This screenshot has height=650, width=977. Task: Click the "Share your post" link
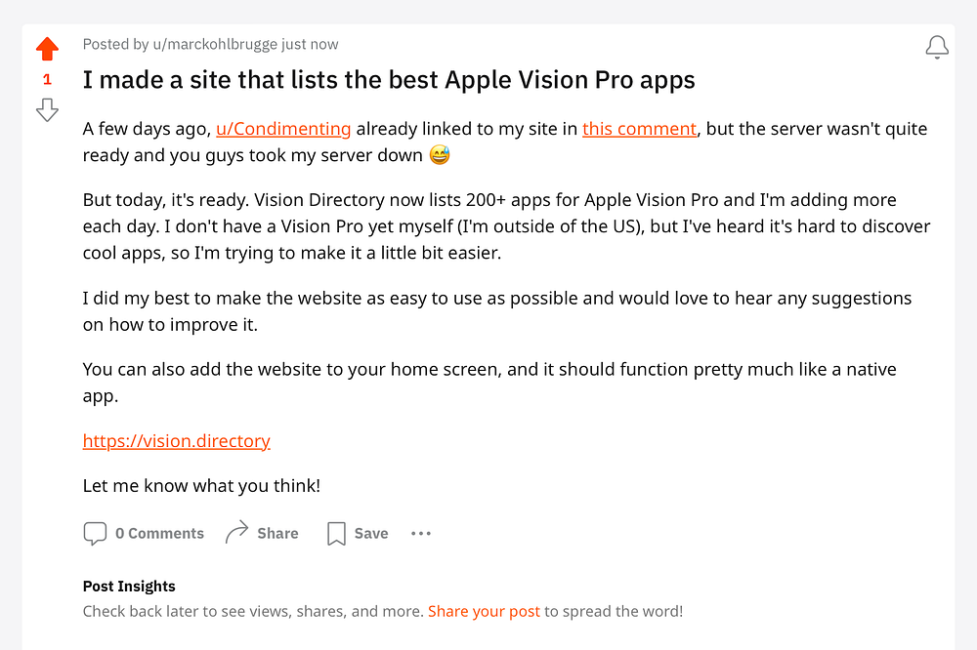click(x=484, y=612)
